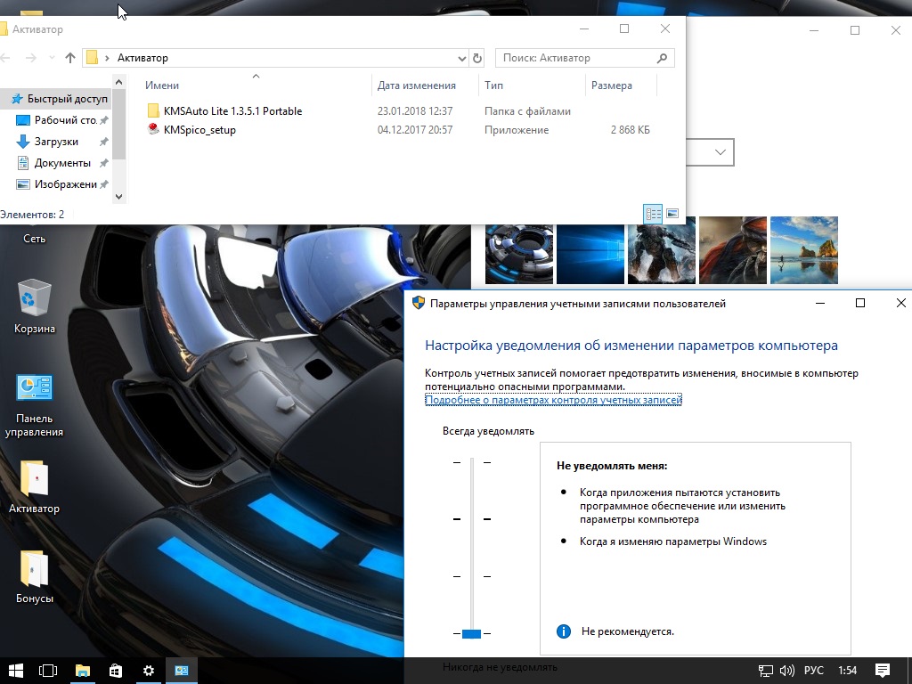
Task: Click the Дата изменения column header
Action: (417, 85)
